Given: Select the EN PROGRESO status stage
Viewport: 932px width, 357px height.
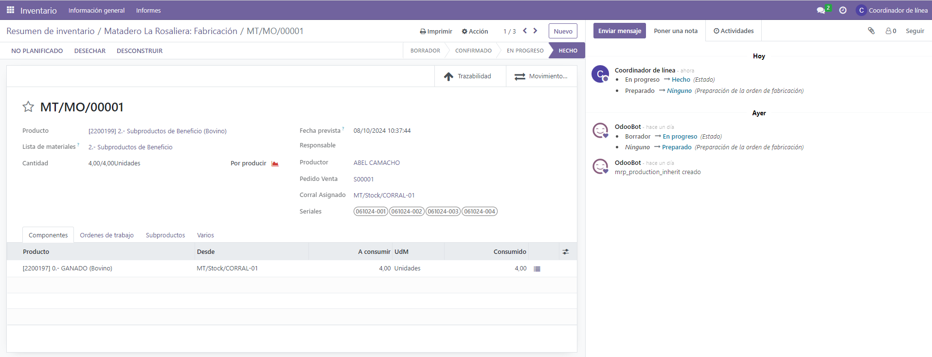Looking at the screenshot, I should 525,51.
